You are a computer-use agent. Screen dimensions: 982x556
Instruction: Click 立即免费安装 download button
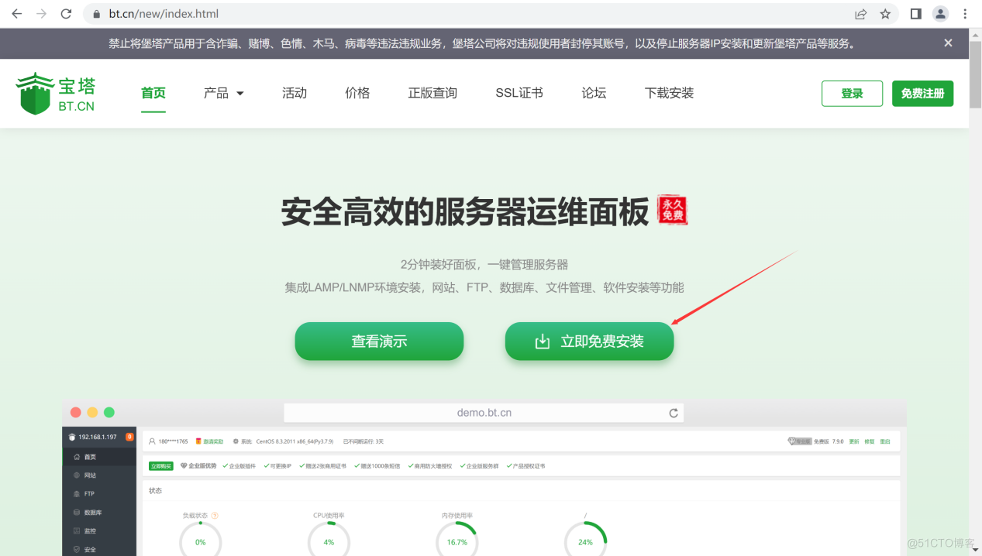click(590, 341)
